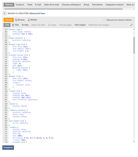
Task: Collapse the #logo-container rule at line 27
Action: pos(7,38)
